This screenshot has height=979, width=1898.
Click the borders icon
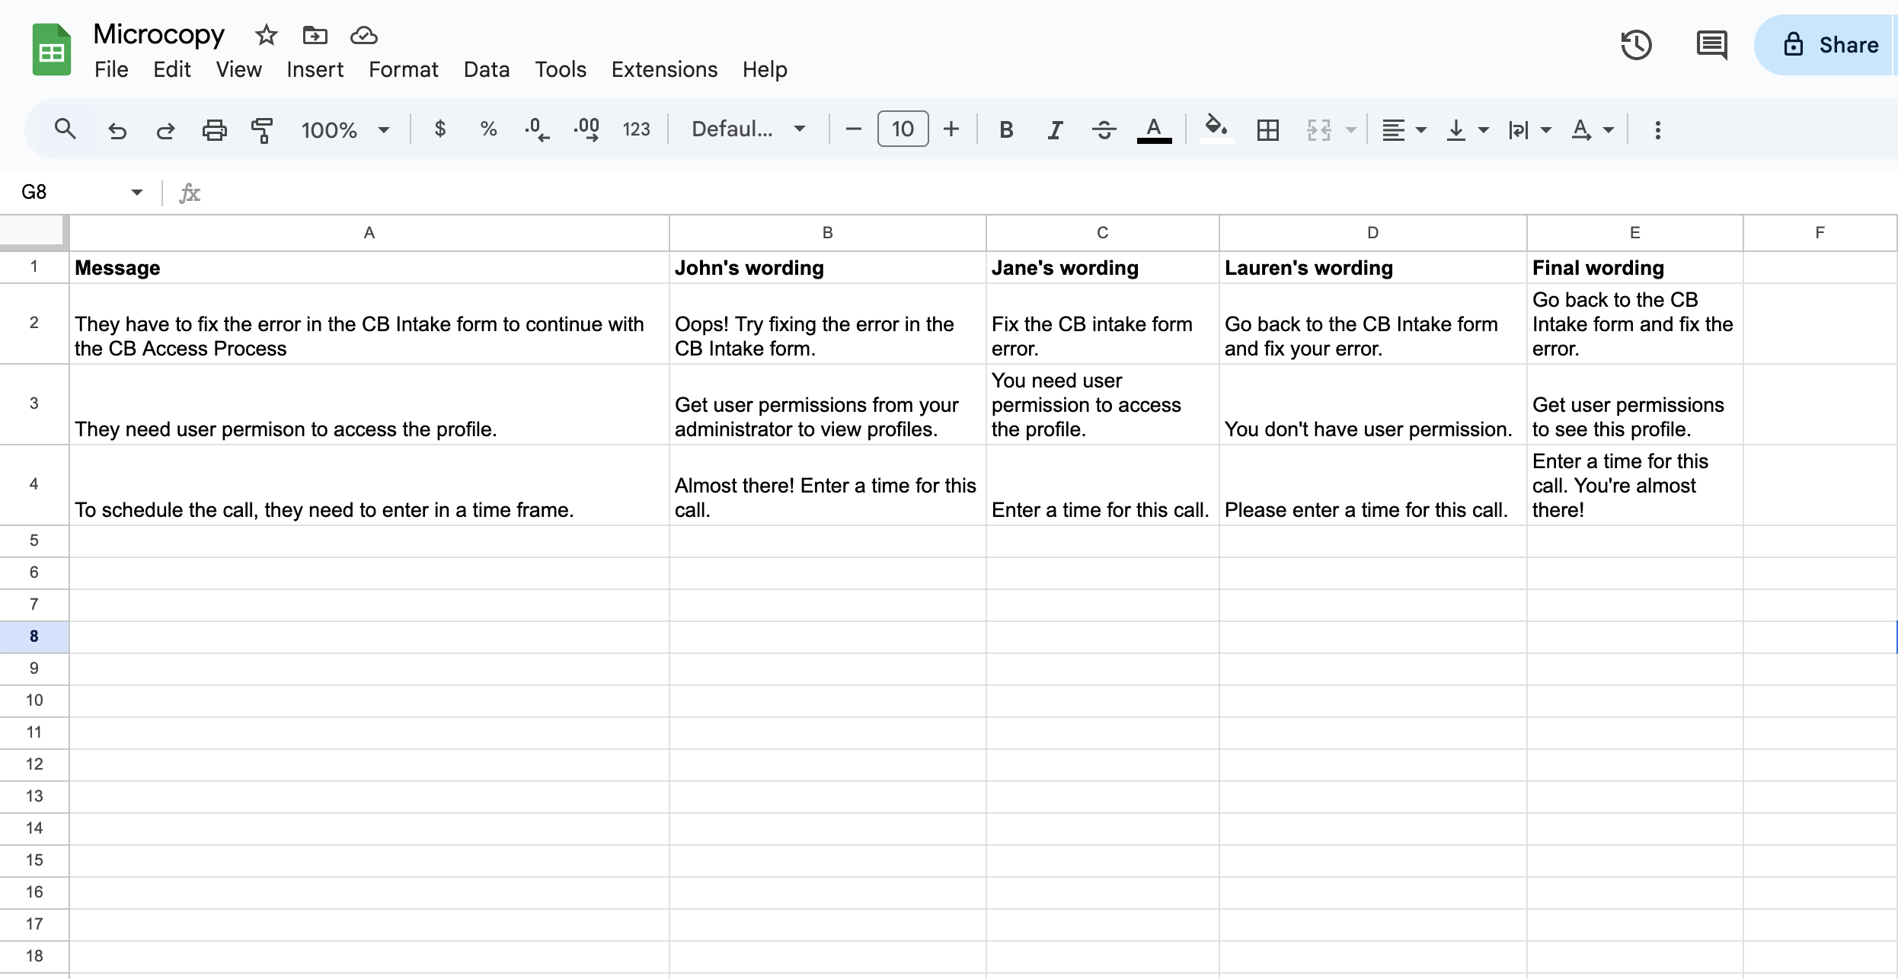pyautogui.click(x=1267, y=129)
